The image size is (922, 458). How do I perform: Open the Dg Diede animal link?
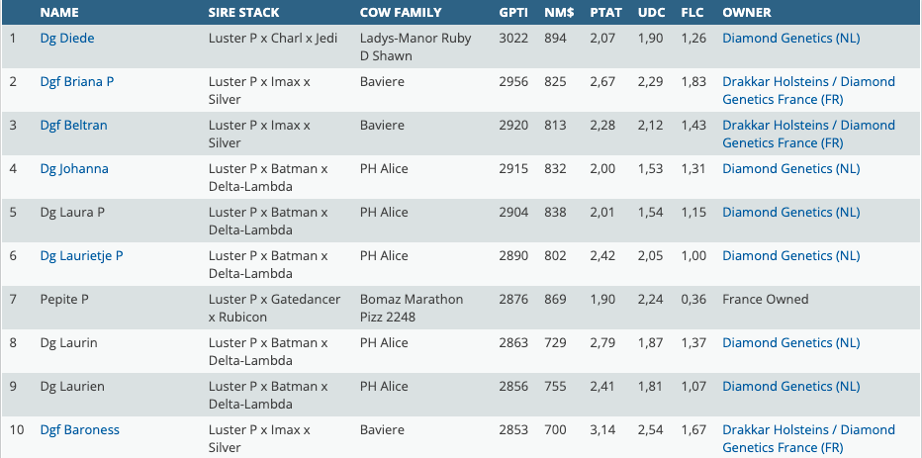click(x=67, y=39)
